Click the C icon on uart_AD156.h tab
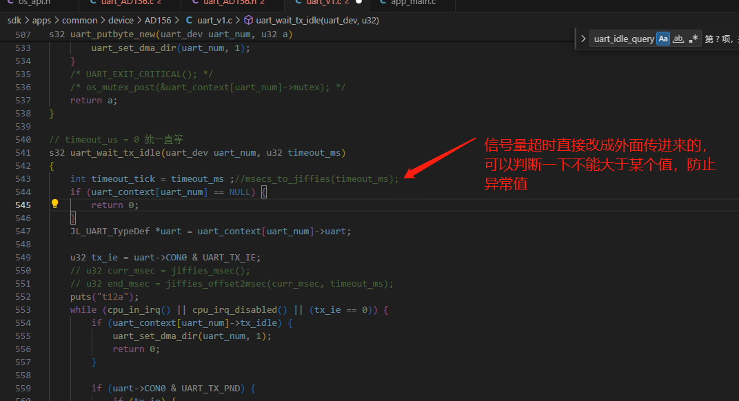This screenshot has width=739, height=401. click(x=196, y=2)
